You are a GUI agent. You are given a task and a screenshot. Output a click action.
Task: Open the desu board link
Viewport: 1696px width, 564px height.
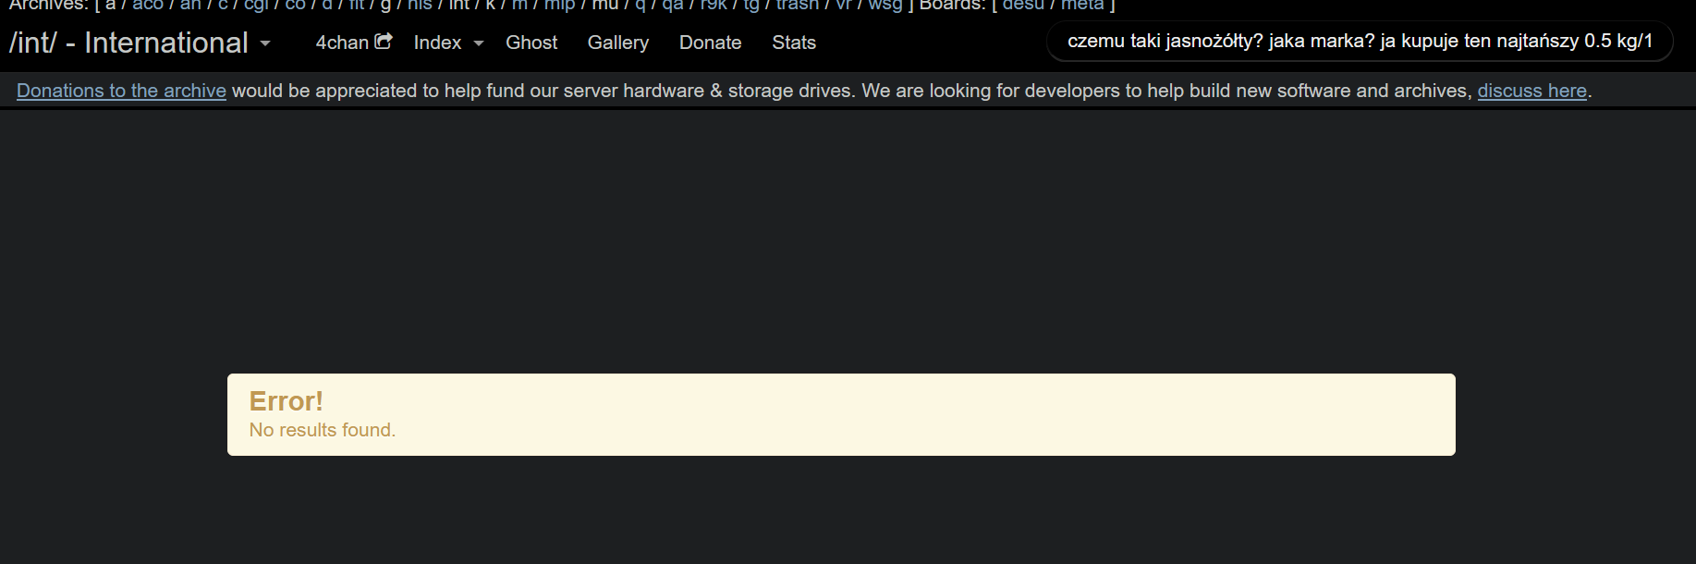[1023, 5]
